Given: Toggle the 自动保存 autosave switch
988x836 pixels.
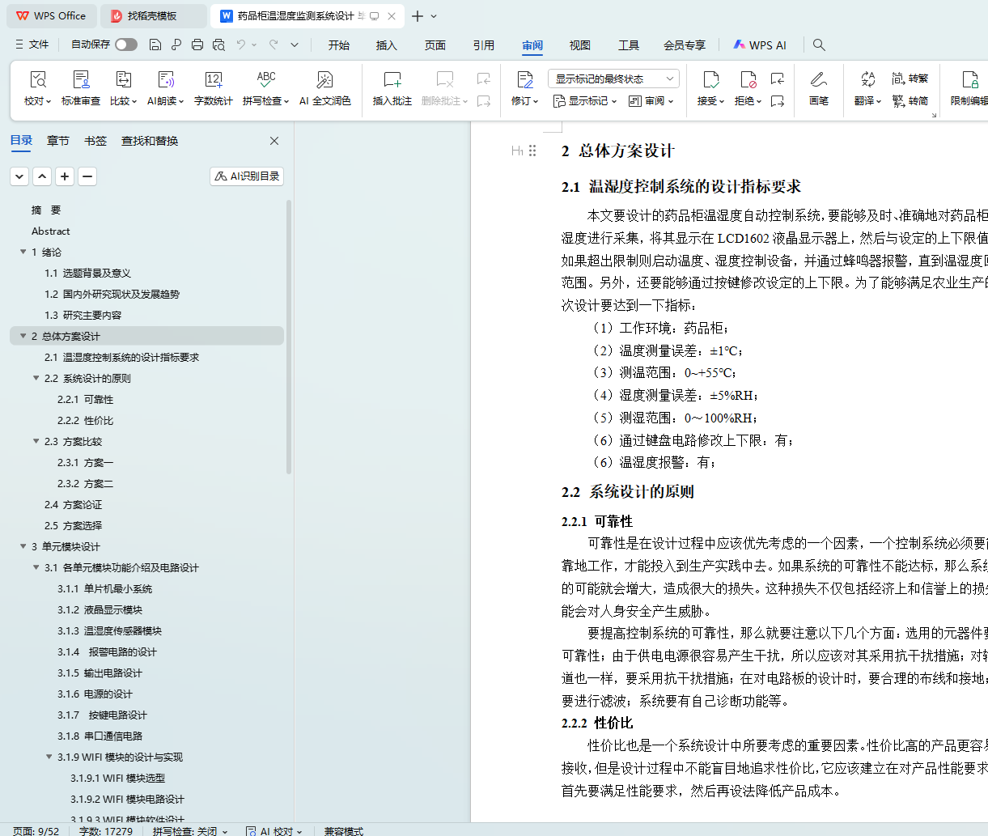Looking at the screenshot, I should coord(126,45).
